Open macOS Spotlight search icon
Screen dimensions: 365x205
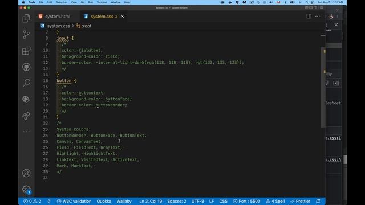[307, 2]
